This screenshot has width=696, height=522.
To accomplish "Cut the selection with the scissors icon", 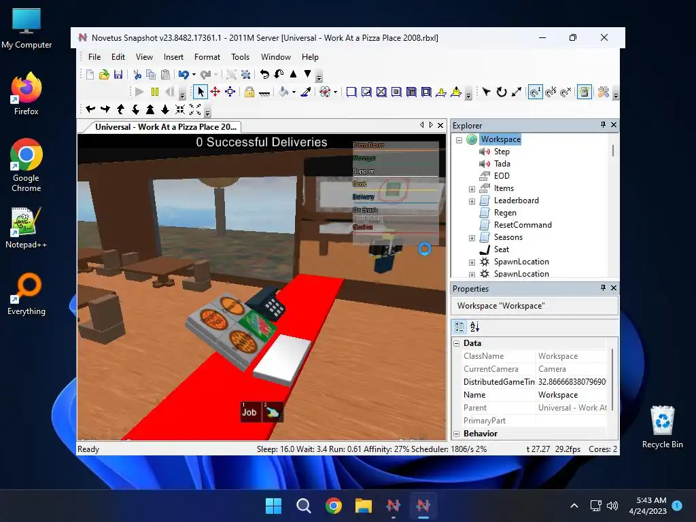I will 137,74.
